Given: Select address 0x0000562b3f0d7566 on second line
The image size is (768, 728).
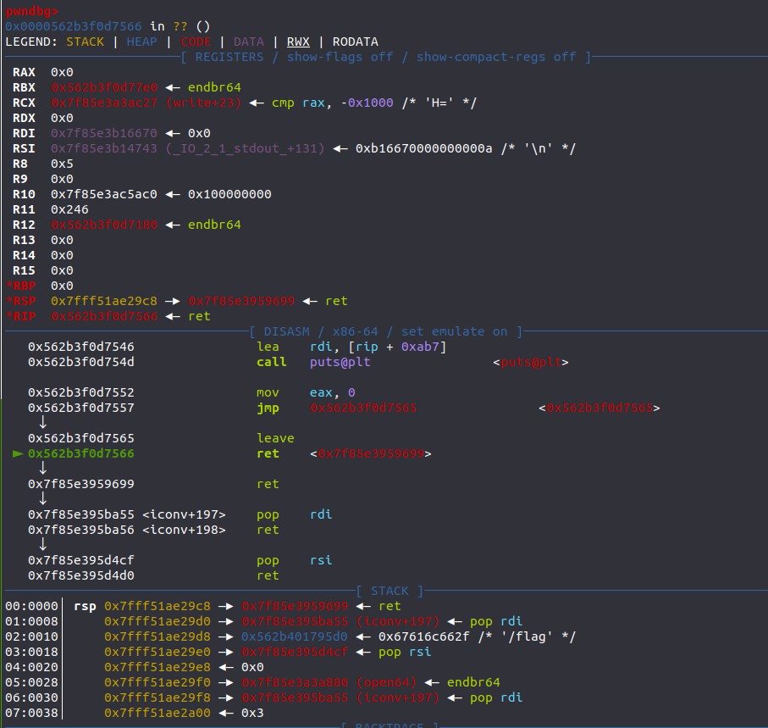Looking at the screenshot, I should click(x=74, y=26).
